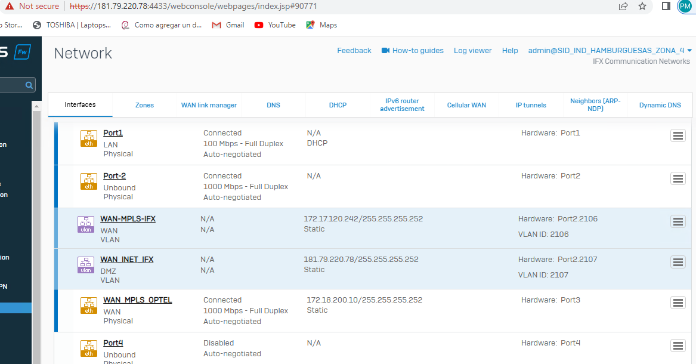Switch to the DHCP tab
The width and height of the screenshot is (696, 364).
(x=338, y=105)
